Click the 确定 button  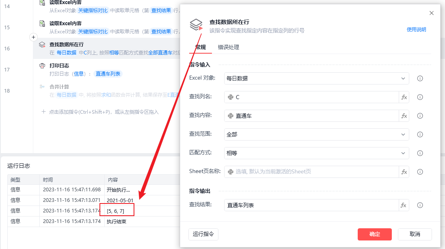pyautogui.click(x=374, y=234)
